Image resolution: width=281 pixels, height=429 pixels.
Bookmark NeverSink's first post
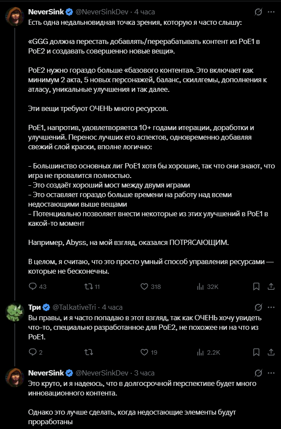click(x=256, y=286)
